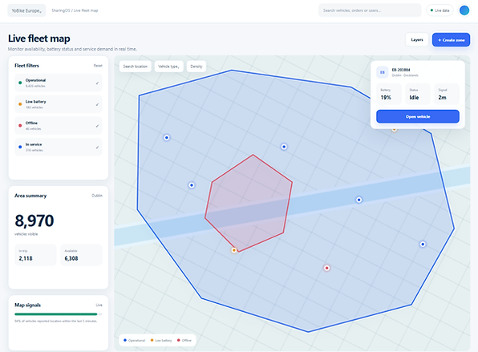This screenshot has height=352, width=478.
Task: Select the vehicle marker on the river
Action: pyautogui.click(x=358, y=200)
